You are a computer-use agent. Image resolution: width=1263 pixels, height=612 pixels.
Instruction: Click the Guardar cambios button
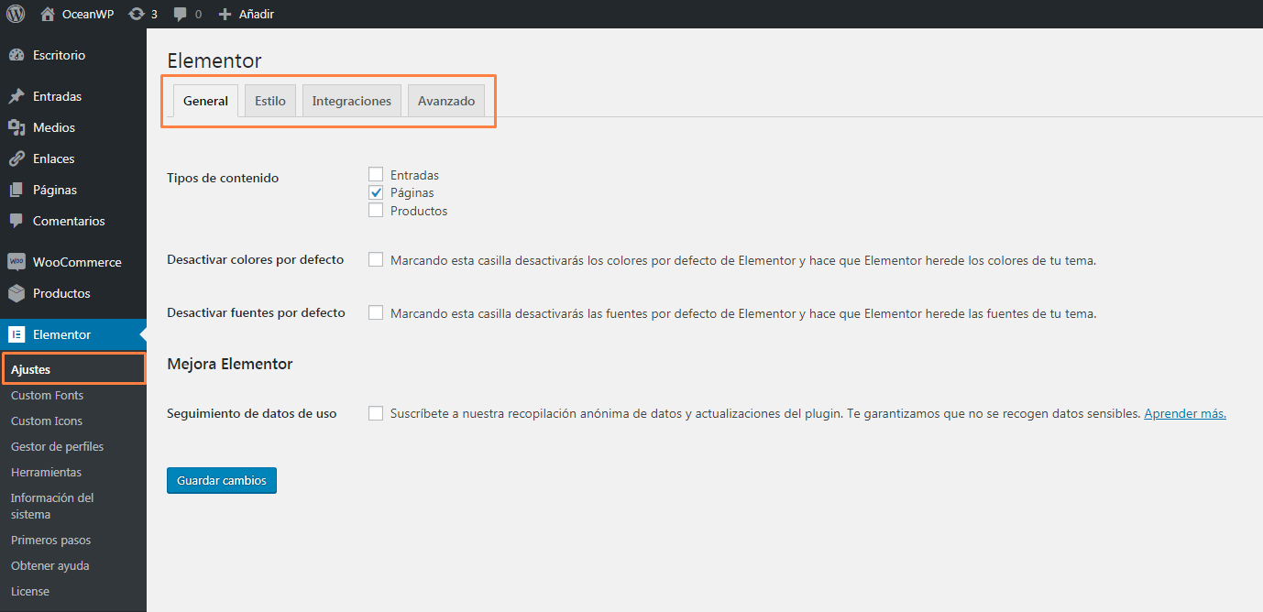click(222, 480)
